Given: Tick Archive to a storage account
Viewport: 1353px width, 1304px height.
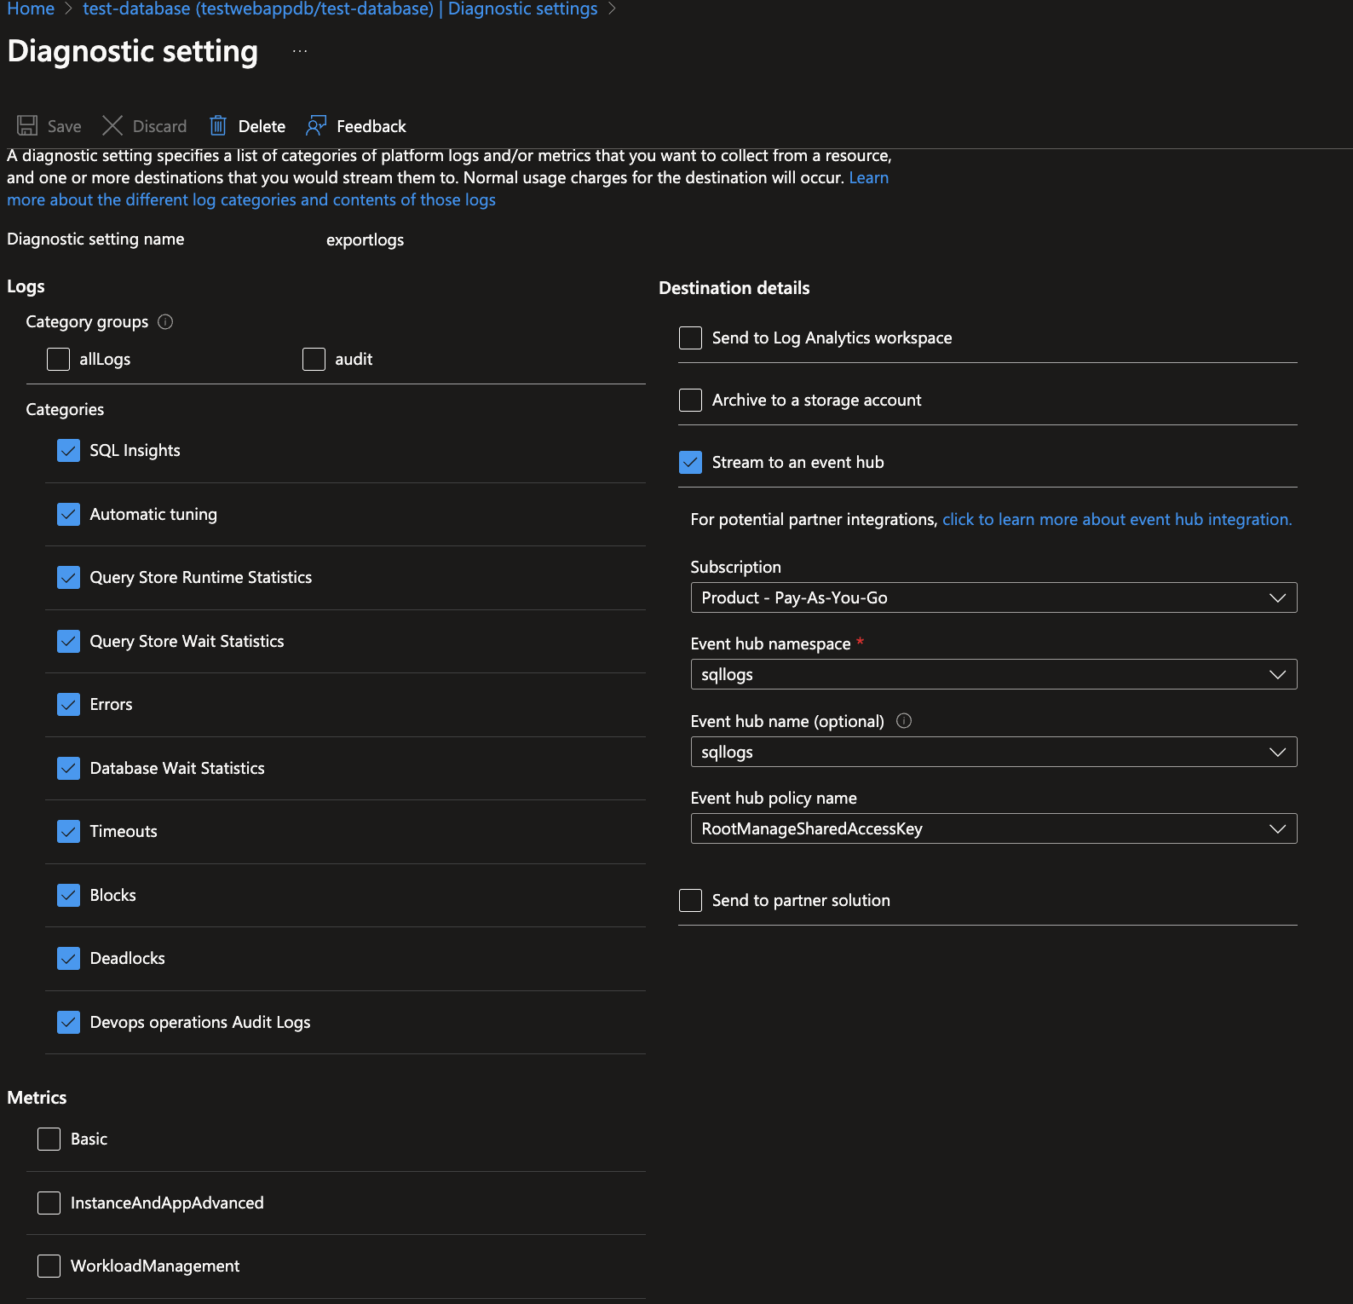Looking at the screenshot, I should click(x=690, y=401).
